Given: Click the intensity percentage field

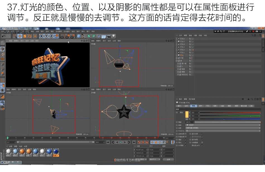Looking at the screenshot, I should [x=190, y=122].
